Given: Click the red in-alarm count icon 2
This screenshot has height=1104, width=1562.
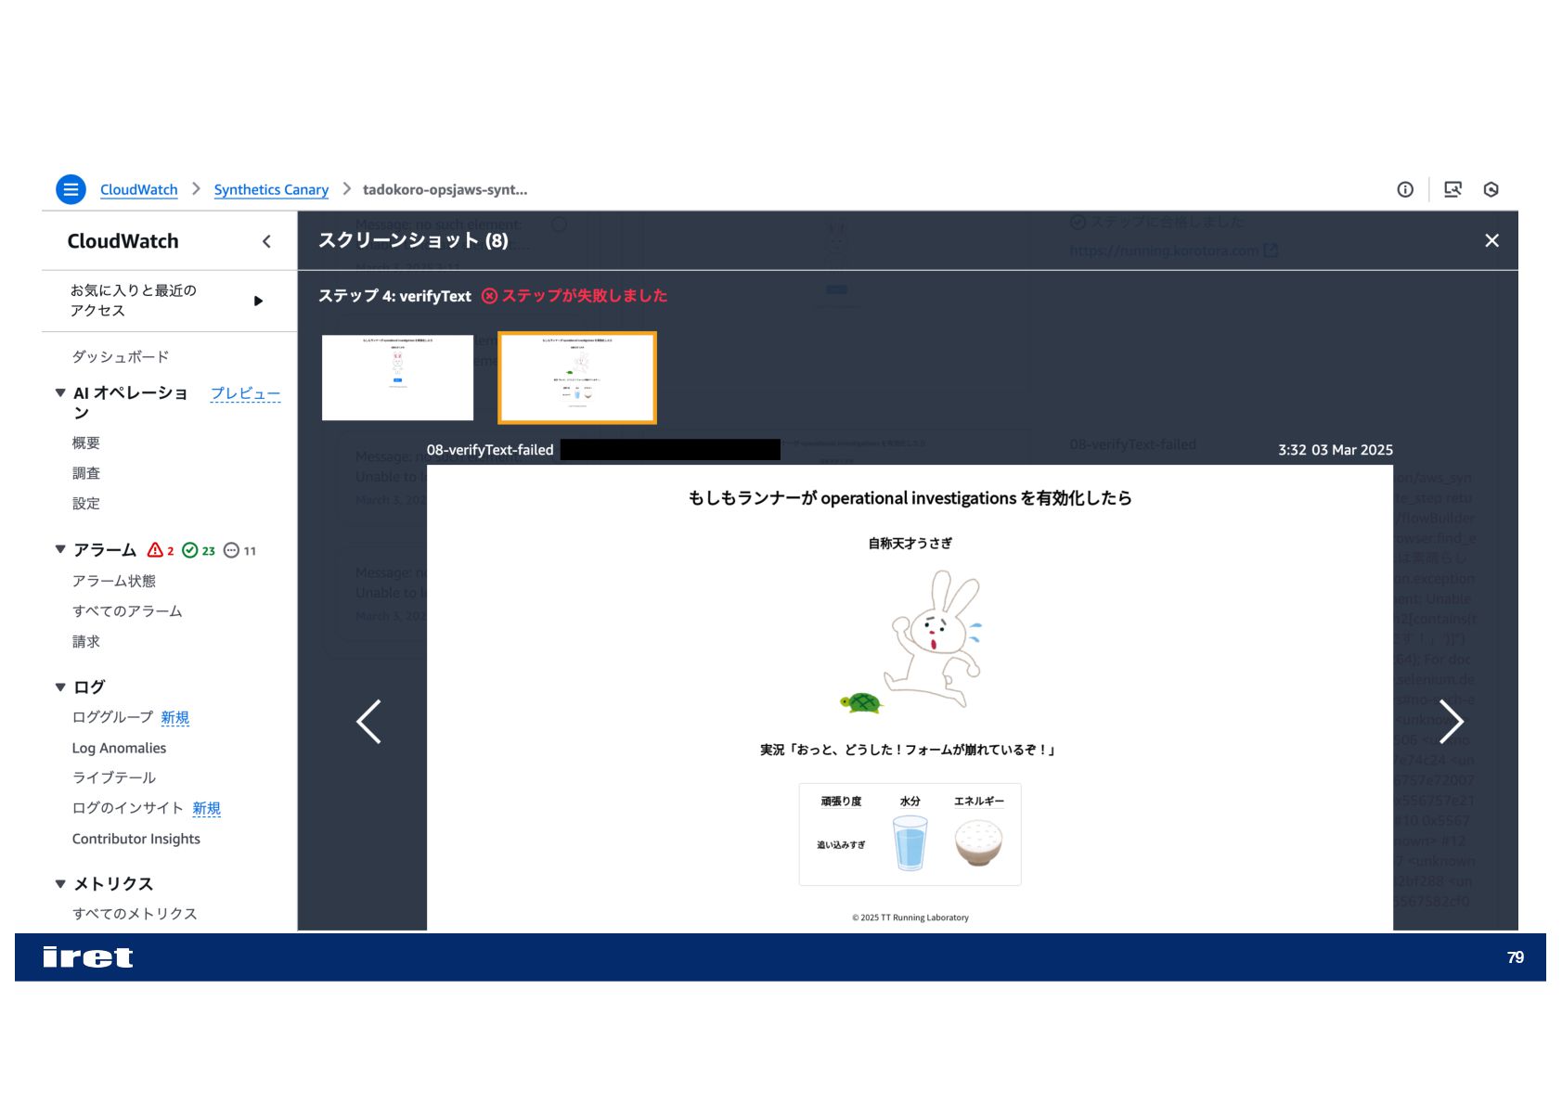Looking at the screenshot, I should 161,550.
